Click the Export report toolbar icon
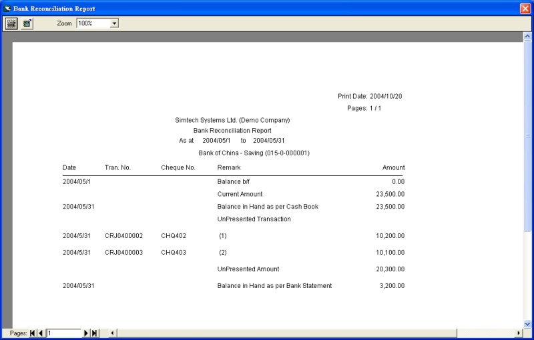This screenshot has height=340, width=534. pyautogui.click(x=27, y=23)
